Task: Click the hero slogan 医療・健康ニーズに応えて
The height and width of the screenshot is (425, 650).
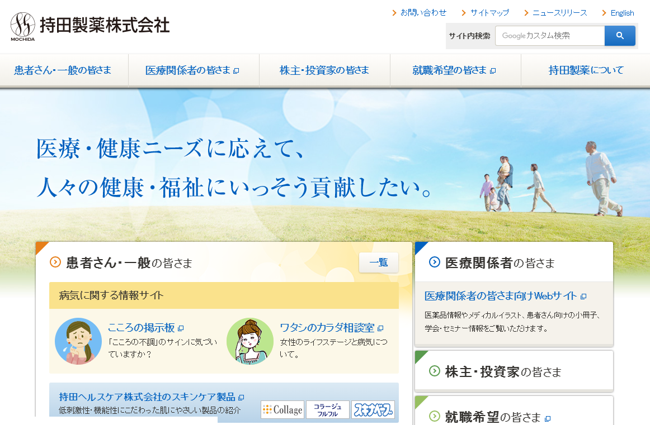Action: pyautogui.click(x=171, y=148)
